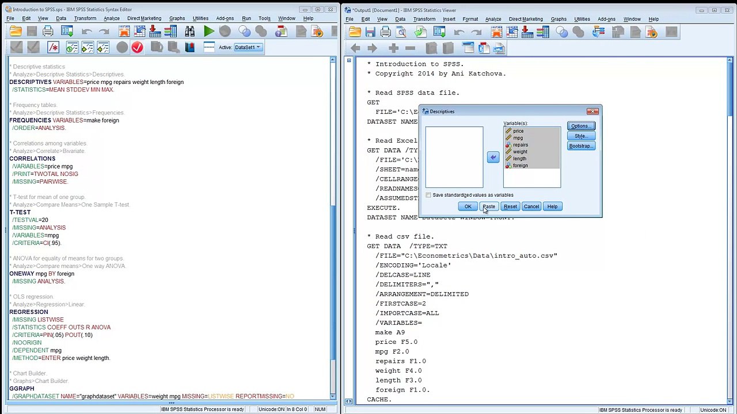The height and width of the screenshot is (414, 737).
Task: Open file in Syntax Editor toolbar
Action: 16,32
